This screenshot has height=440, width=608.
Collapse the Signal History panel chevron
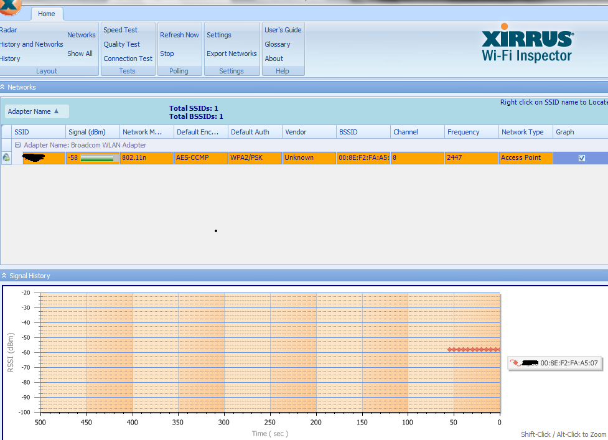pyautogui.click(x=4, y=276)
